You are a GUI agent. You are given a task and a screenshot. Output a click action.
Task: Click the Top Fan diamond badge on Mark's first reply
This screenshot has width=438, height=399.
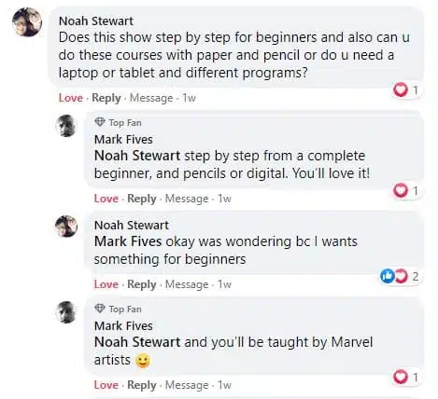point(100,122)
